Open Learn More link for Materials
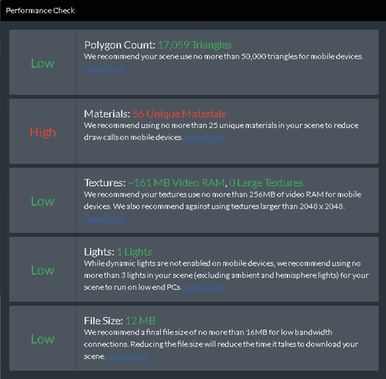The image size is (386, 379). [205, 138]
